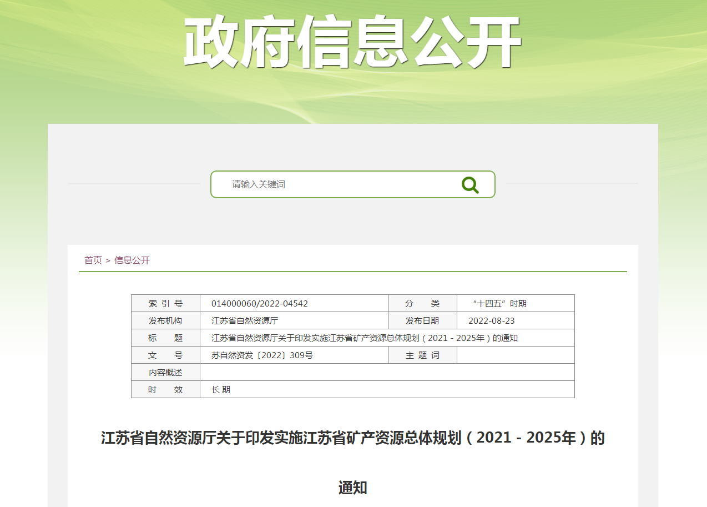Click document number 苏自然资发〔2022〕309号
Image resolution: width=707 pixels, height=507 pixels.
coord(262,355)
